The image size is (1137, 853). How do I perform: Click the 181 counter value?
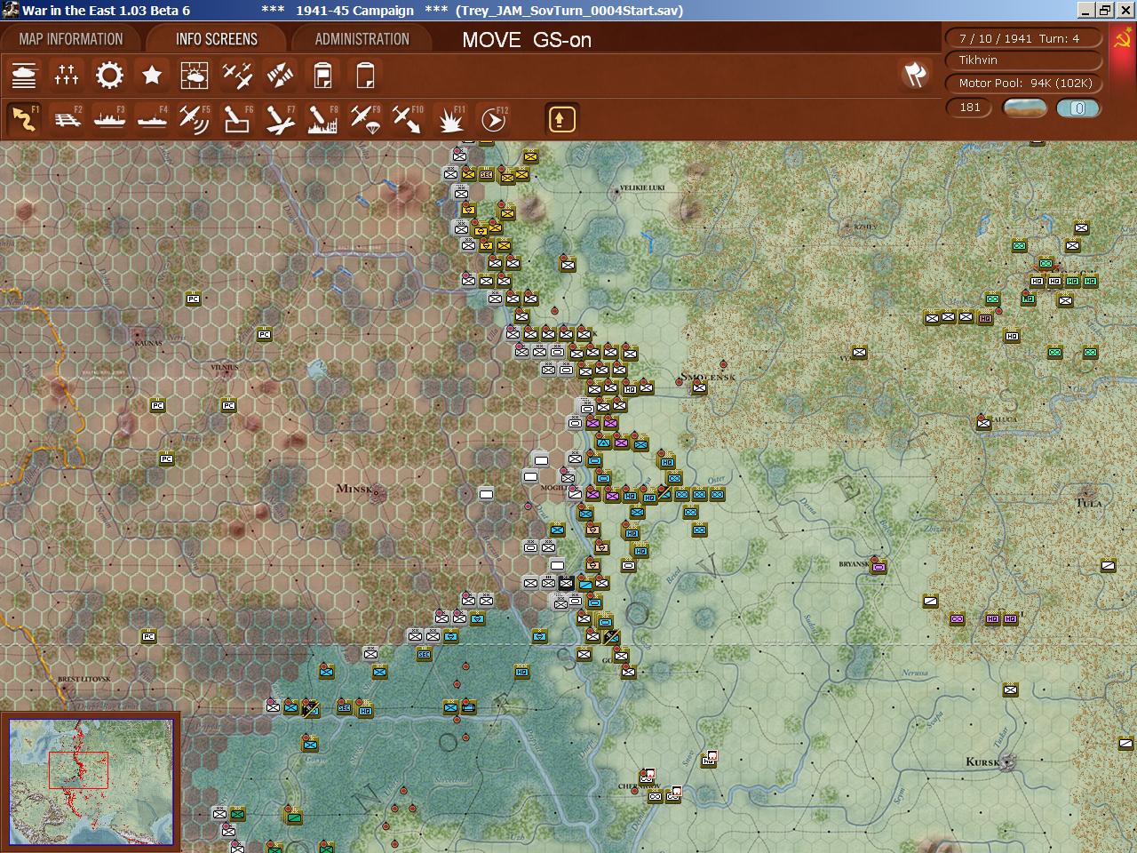tap(970, 108)
